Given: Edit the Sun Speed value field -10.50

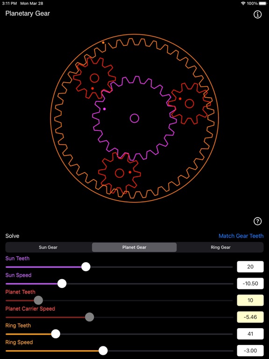Looking at the screenshot, I should [250, 283].
